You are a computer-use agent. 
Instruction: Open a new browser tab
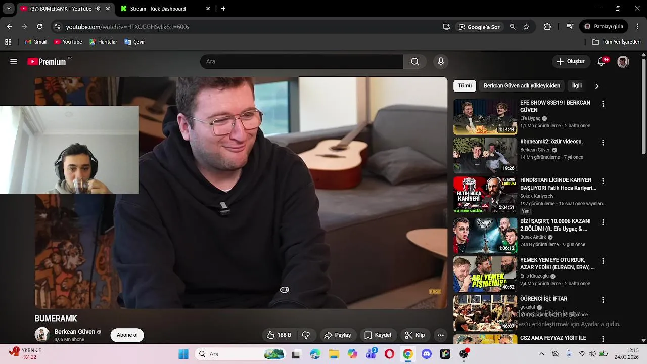(x=223, y=9)
